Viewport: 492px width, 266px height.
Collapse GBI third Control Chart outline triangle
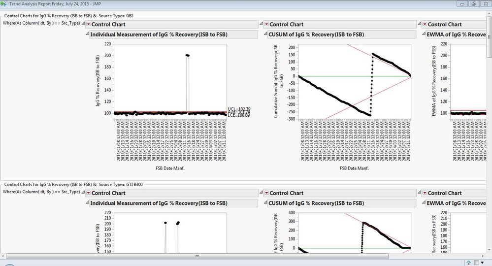pos(420,24)
